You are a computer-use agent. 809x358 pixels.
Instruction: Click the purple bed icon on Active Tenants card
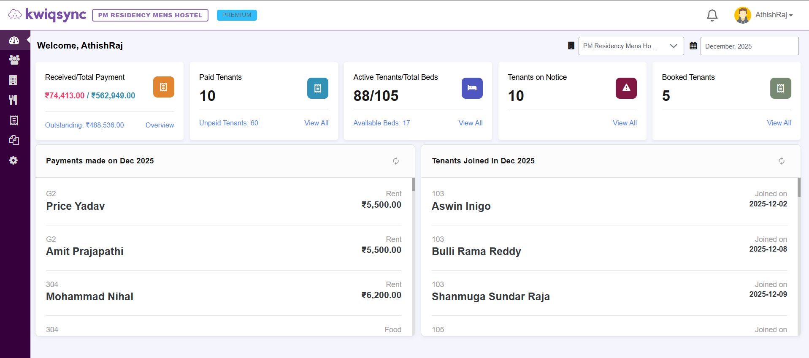[x=472, y=88]
